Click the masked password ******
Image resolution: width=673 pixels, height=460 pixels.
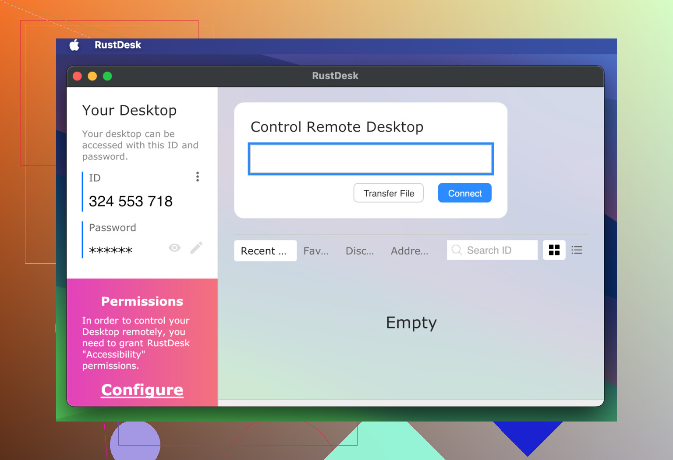pyautogui.click(x=110, y=251)
